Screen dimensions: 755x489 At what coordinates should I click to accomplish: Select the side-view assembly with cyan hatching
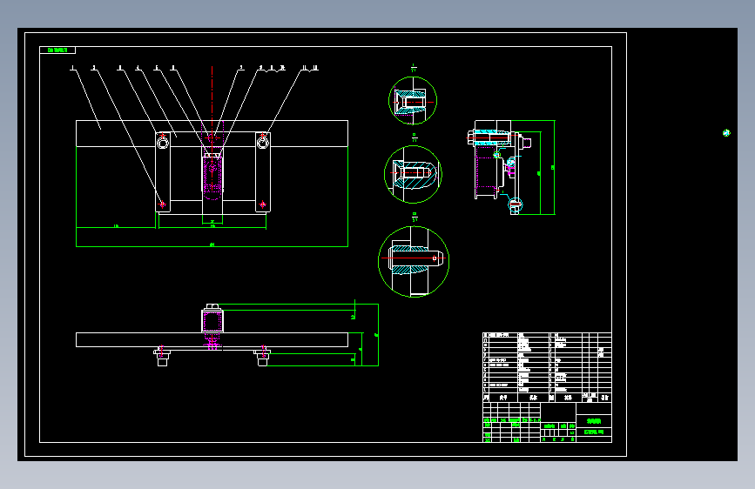[499, 167]
